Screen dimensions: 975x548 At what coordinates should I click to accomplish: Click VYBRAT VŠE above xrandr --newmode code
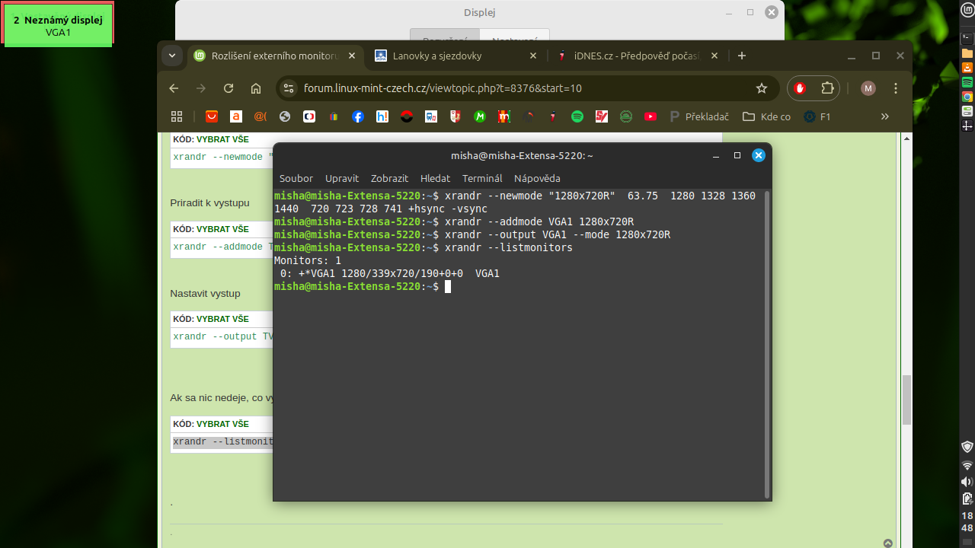tap(222, 139)
